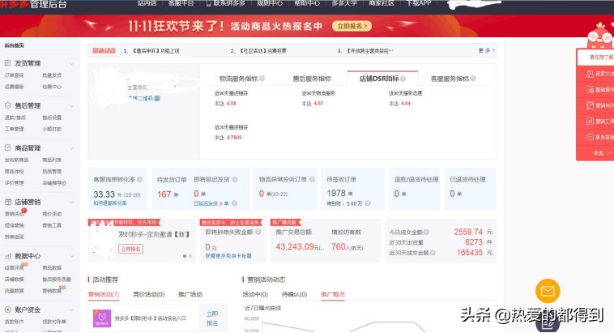Switch to the 物流服务指标 tab
This screenshot has width=614, height=333.
(238, 79)
